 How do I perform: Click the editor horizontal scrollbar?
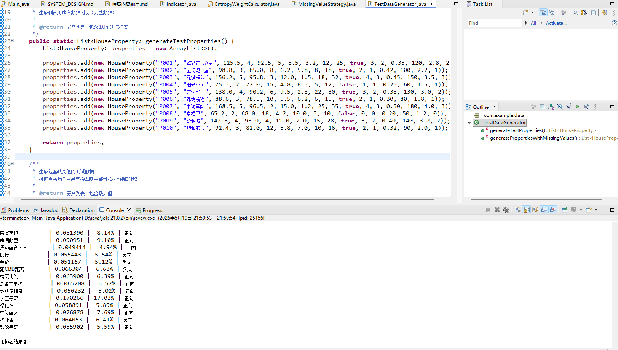[227, 199]
